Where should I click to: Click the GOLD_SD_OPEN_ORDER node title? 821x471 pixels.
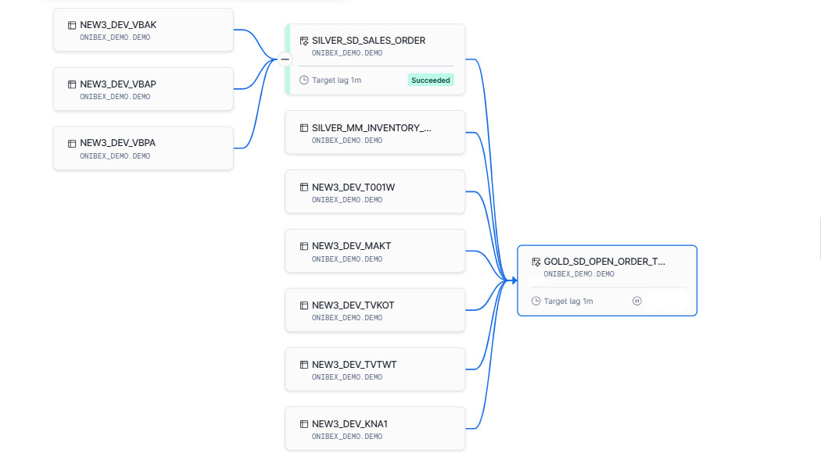604,262
